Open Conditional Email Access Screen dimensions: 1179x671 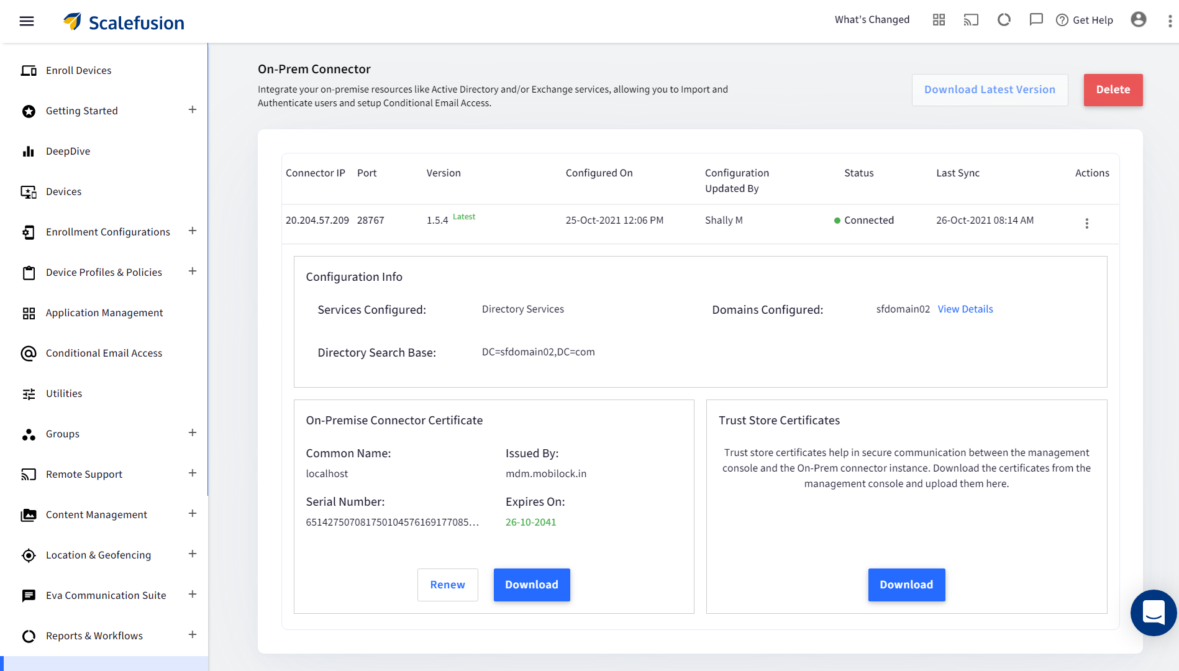coord(104,354)
